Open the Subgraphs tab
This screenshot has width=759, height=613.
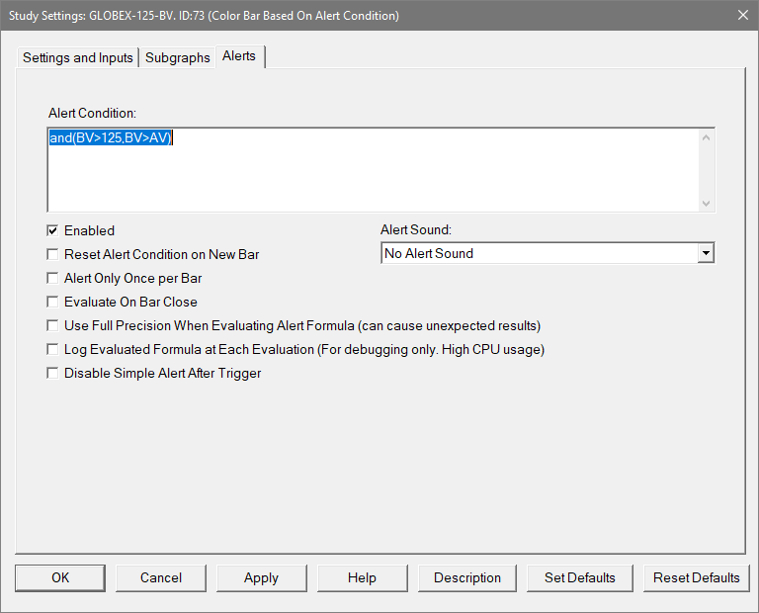(x=178, y=57)
